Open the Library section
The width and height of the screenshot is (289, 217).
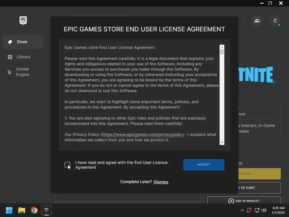23,57
